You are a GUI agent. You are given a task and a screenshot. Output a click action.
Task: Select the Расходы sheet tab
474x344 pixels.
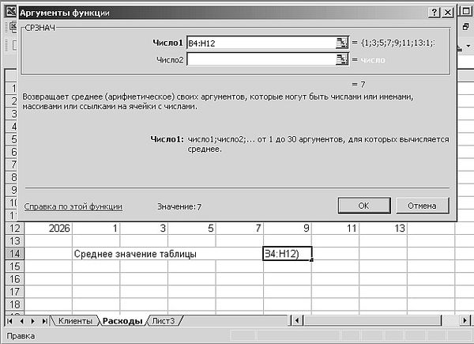121,321
